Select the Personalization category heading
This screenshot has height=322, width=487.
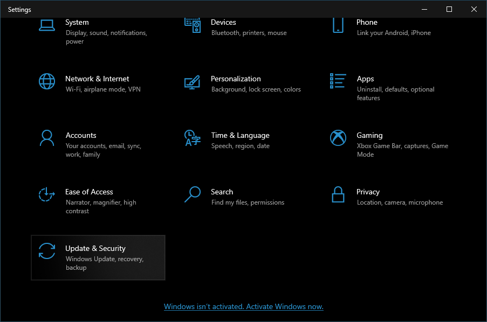pyautogui.click(x=236, y=79)
